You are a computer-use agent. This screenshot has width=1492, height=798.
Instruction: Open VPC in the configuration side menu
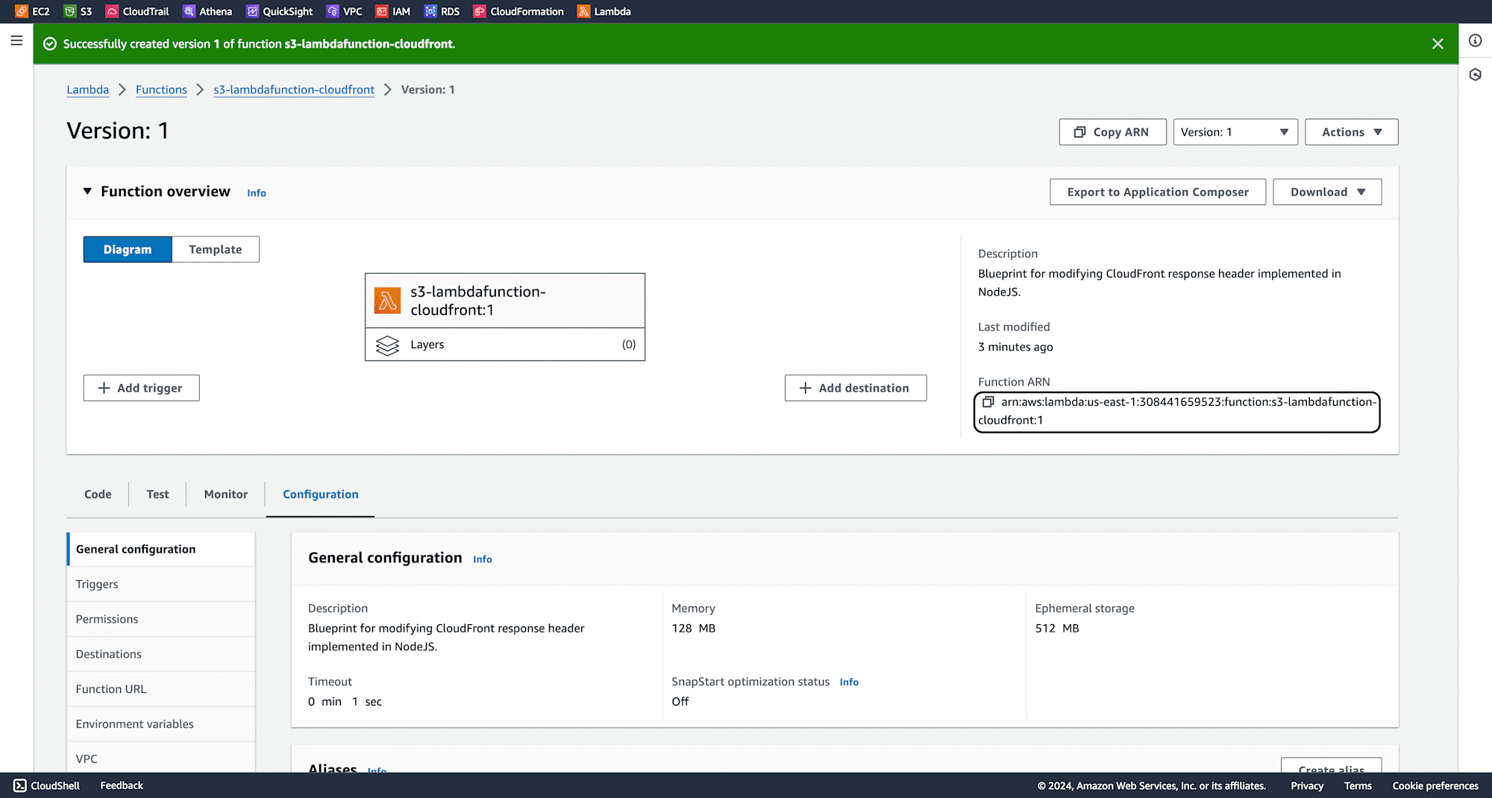(x=161, y=758)
